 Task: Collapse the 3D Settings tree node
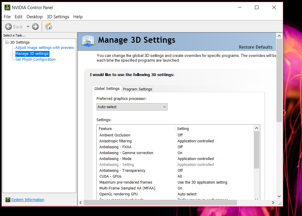click(x=7, y=42)
